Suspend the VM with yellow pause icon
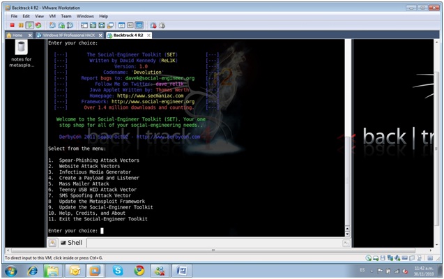Screen dimensions: 444x279 [x=21, y=25]
